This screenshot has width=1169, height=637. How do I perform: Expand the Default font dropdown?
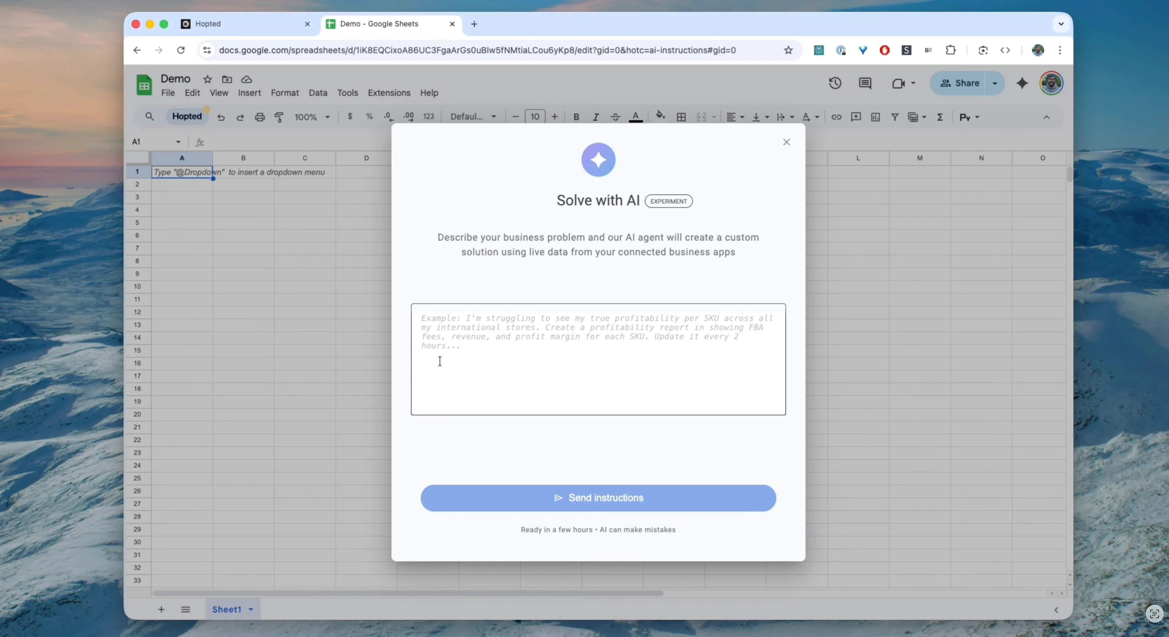tap(473, 117)
